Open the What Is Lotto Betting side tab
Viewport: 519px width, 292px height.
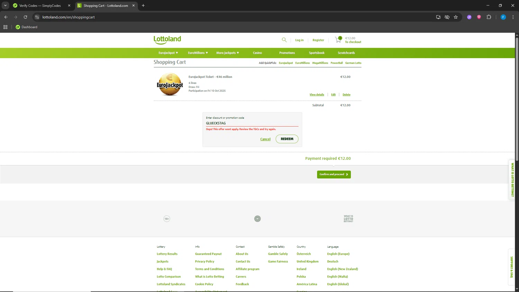pyautogui.click(x=512, y=180)
